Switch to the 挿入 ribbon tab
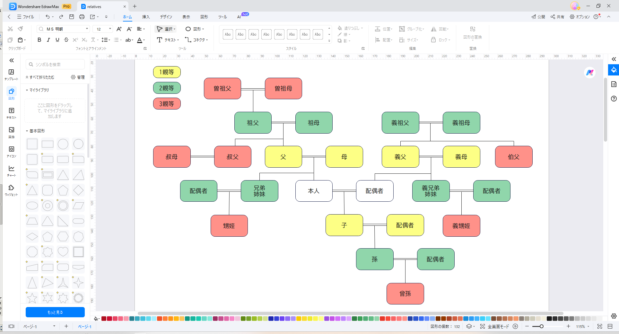 point(146,17)
